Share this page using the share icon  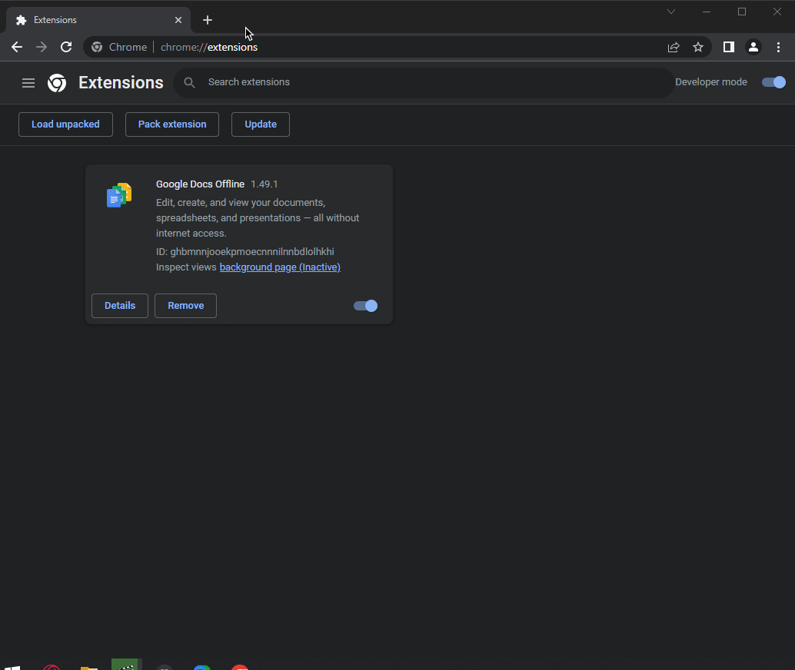(x=674, y=47)
